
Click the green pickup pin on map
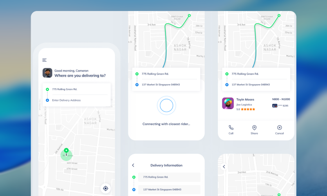66,151
